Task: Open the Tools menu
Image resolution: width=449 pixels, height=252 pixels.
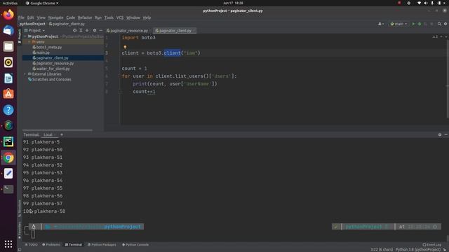Action: (109, 17)
